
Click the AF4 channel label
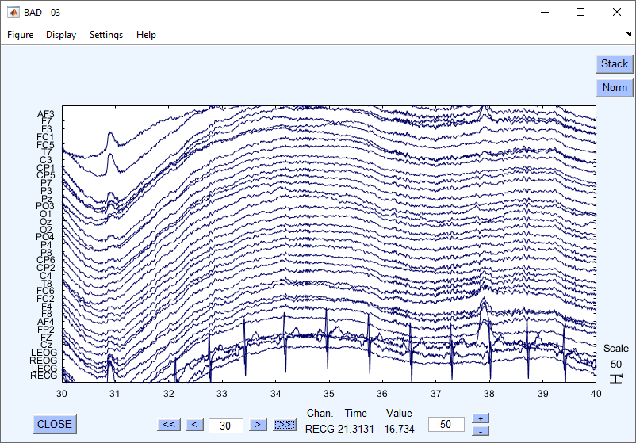(x=46, y=322)
